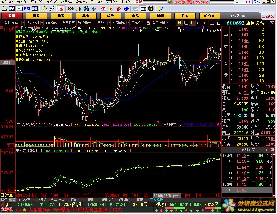Click the 选择指标 button
Screen dimensions: 277x214
[85, 23]
